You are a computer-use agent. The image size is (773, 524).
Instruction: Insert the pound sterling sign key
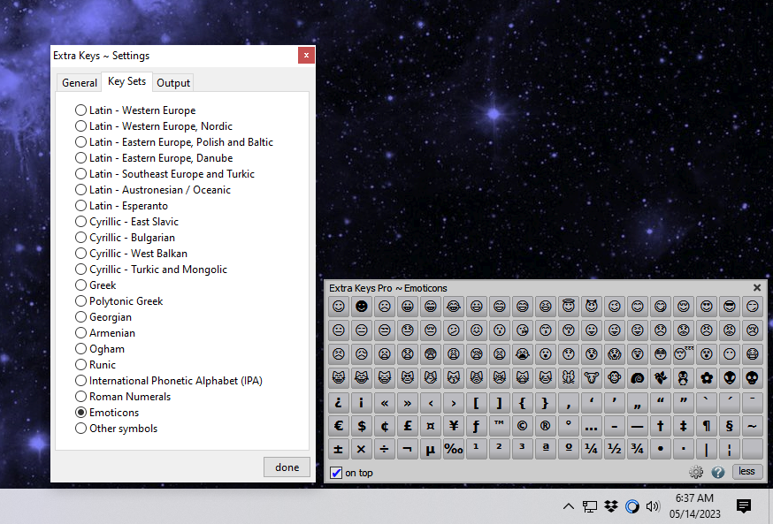pyautogui.click(x=407, y=426)
